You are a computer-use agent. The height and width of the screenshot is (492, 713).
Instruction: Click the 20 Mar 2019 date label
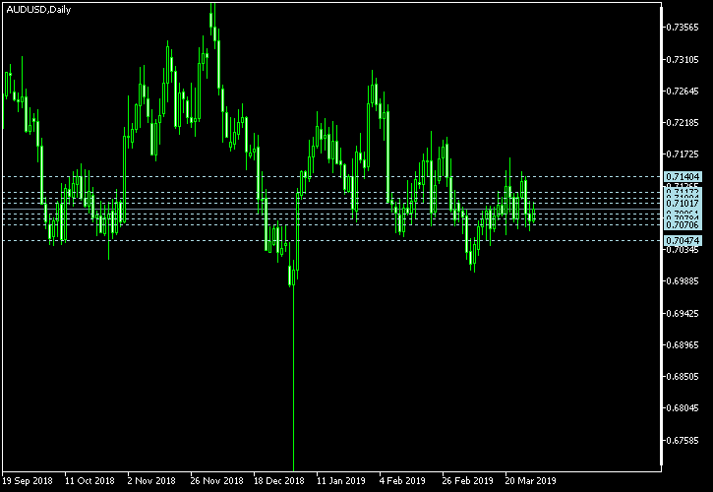(x=530, y=481)
